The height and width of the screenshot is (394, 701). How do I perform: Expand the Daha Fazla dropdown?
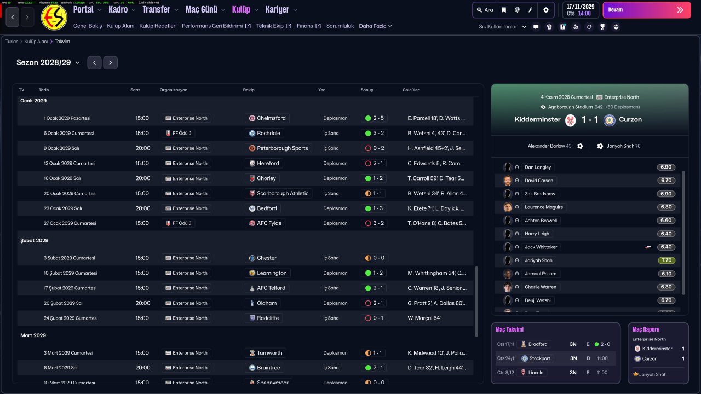tap(376, 26)
